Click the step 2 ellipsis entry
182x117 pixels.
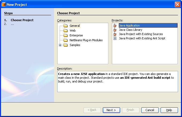[12, 24]
